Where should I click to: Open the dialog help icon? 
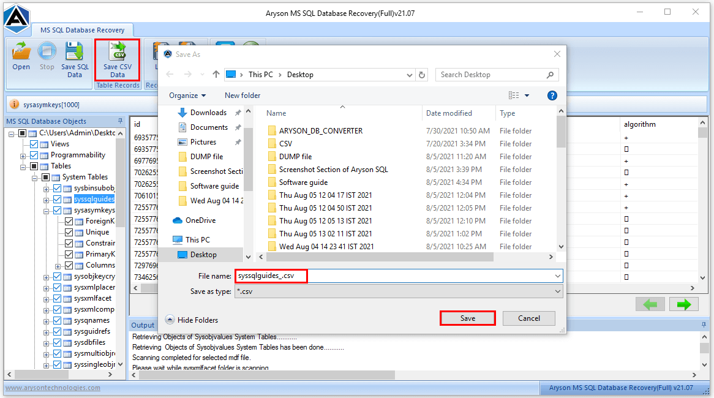[552, 95]
